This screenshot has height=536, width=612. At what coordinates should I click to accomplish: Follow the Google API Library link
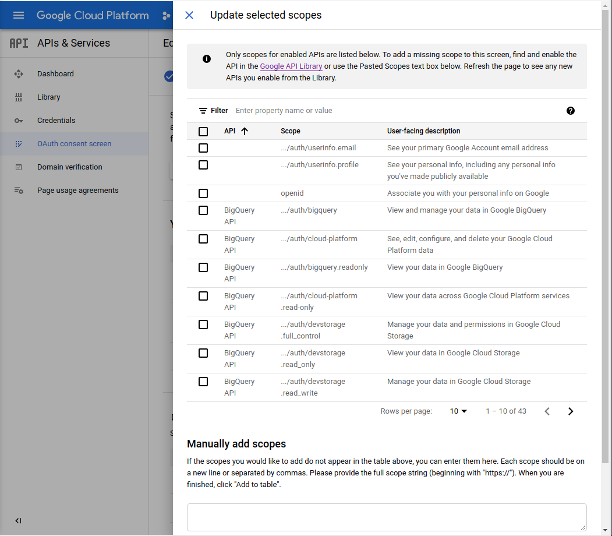click(x=291, y=66)
